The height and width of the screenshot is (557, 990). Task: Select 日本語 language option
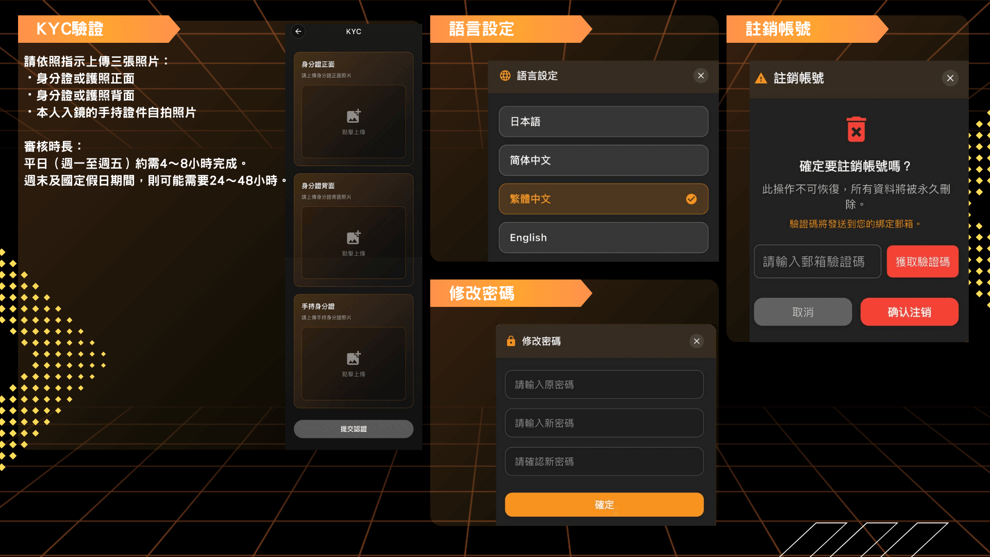[x=603, y=122]
